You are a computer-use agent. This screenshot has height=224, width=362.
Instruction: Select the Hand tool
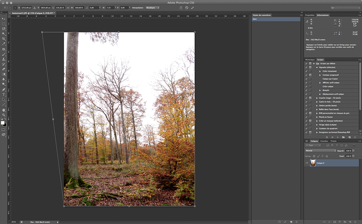click(4, 110)
